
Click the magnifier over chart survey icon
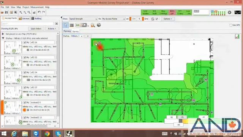click(x=93, y=25)
